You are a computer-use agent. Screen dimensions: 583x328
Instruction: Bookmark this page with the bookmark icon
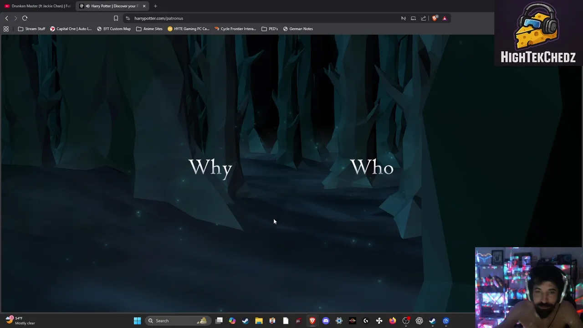116,18
